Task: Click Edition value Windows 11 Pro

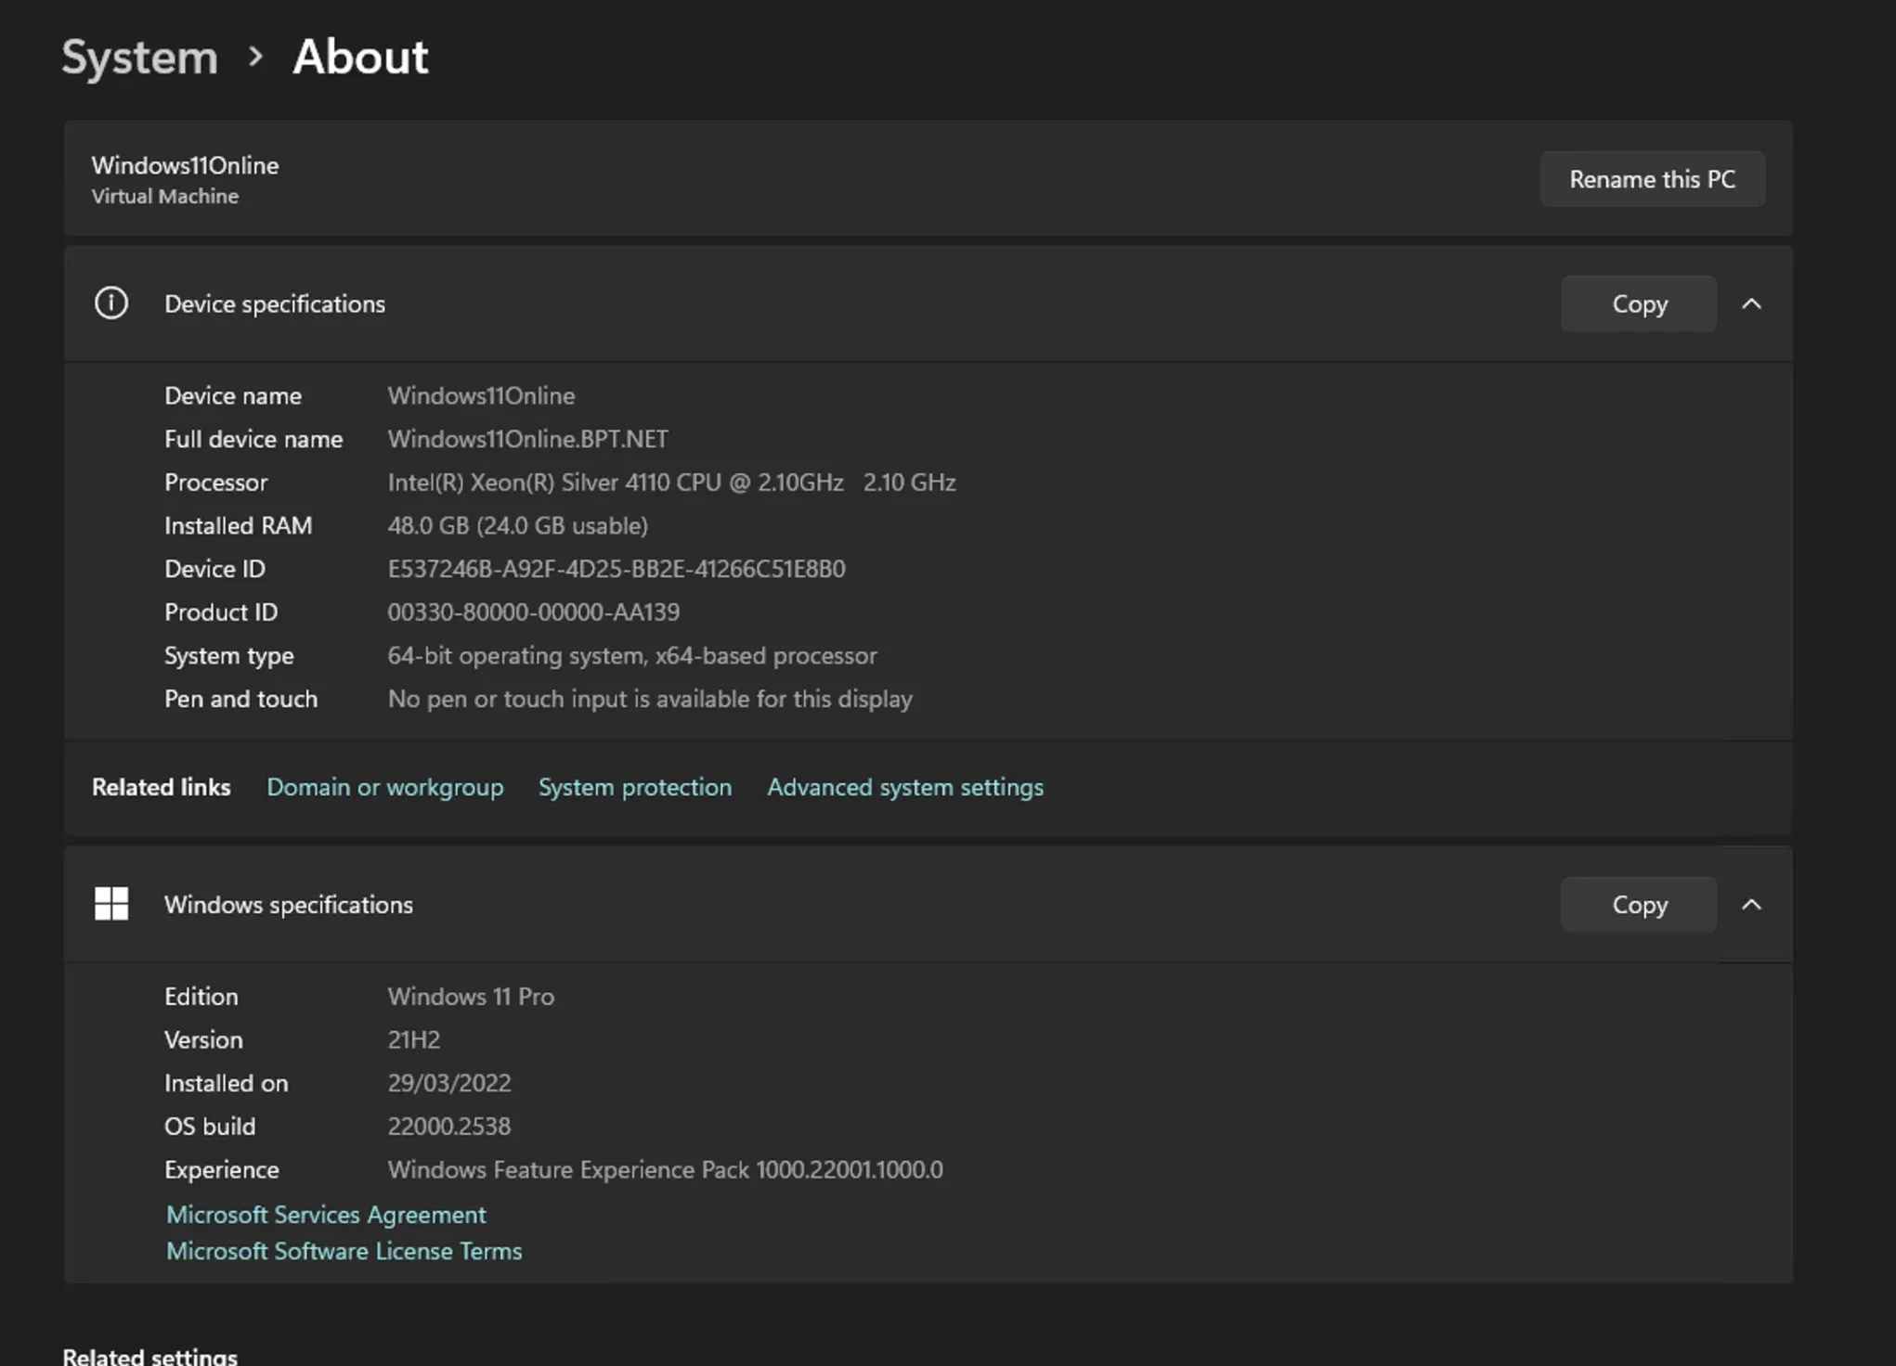Action: coord(471,997)
